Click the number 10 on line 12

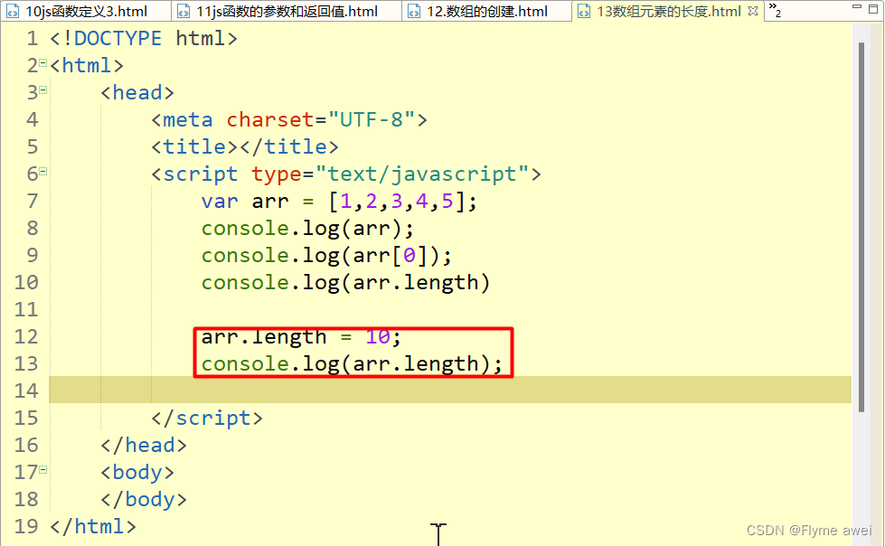click(378, 337)
